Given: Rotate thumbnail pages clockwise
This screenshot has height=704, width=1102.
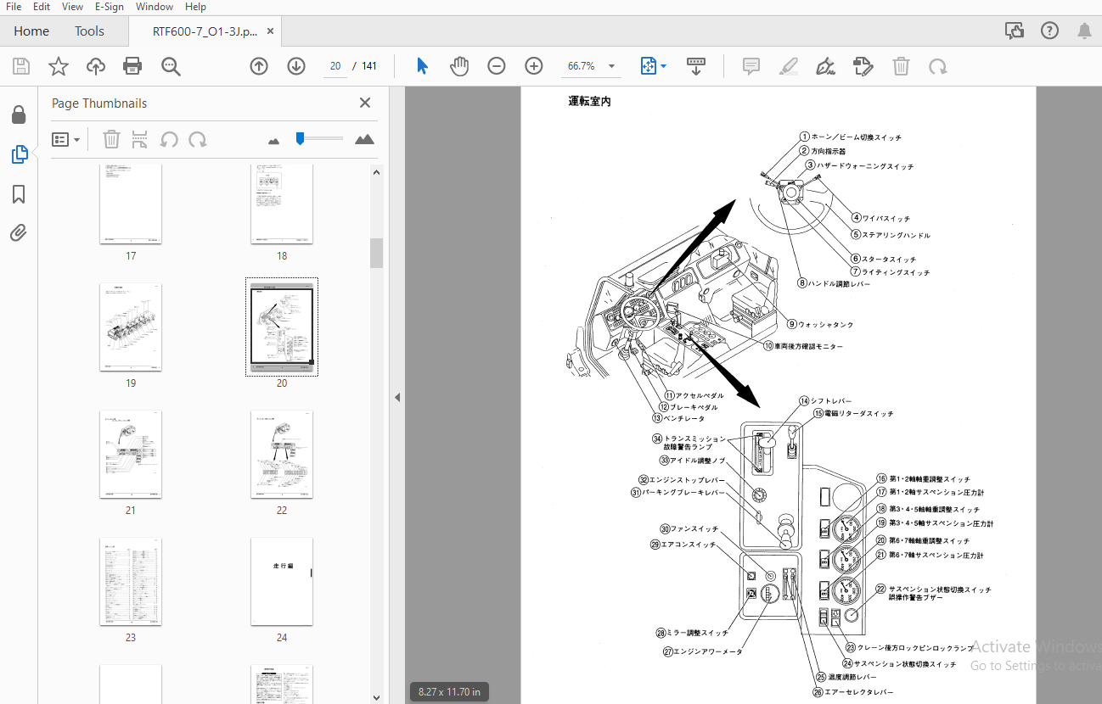Looking at the screenshot, I should click(198, 139).
